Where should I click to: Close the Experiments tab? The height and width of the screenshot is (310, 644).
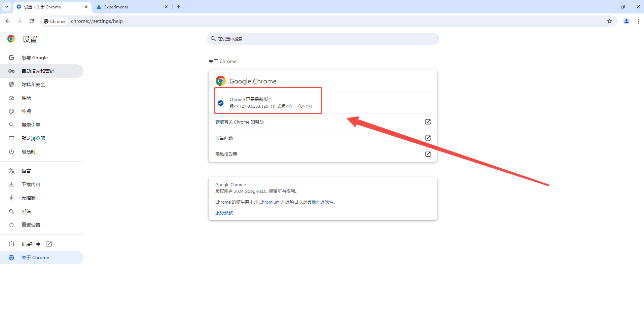click(x=166, y=7)
